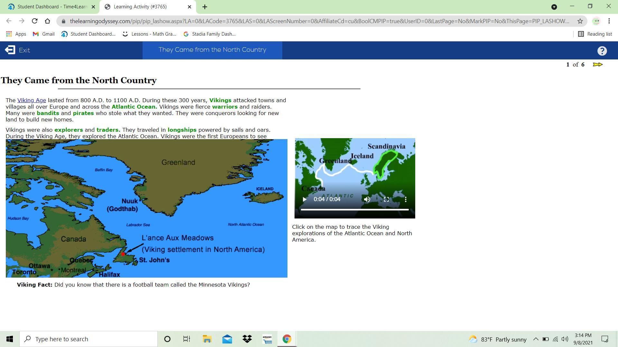Click the video progress bar
618x347 pixels.
pos(355,209)
